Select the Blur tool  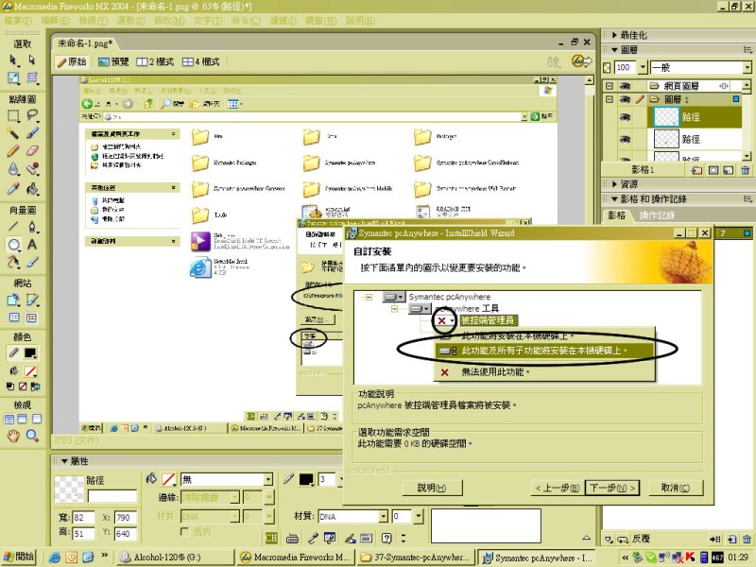coord(13,169)
